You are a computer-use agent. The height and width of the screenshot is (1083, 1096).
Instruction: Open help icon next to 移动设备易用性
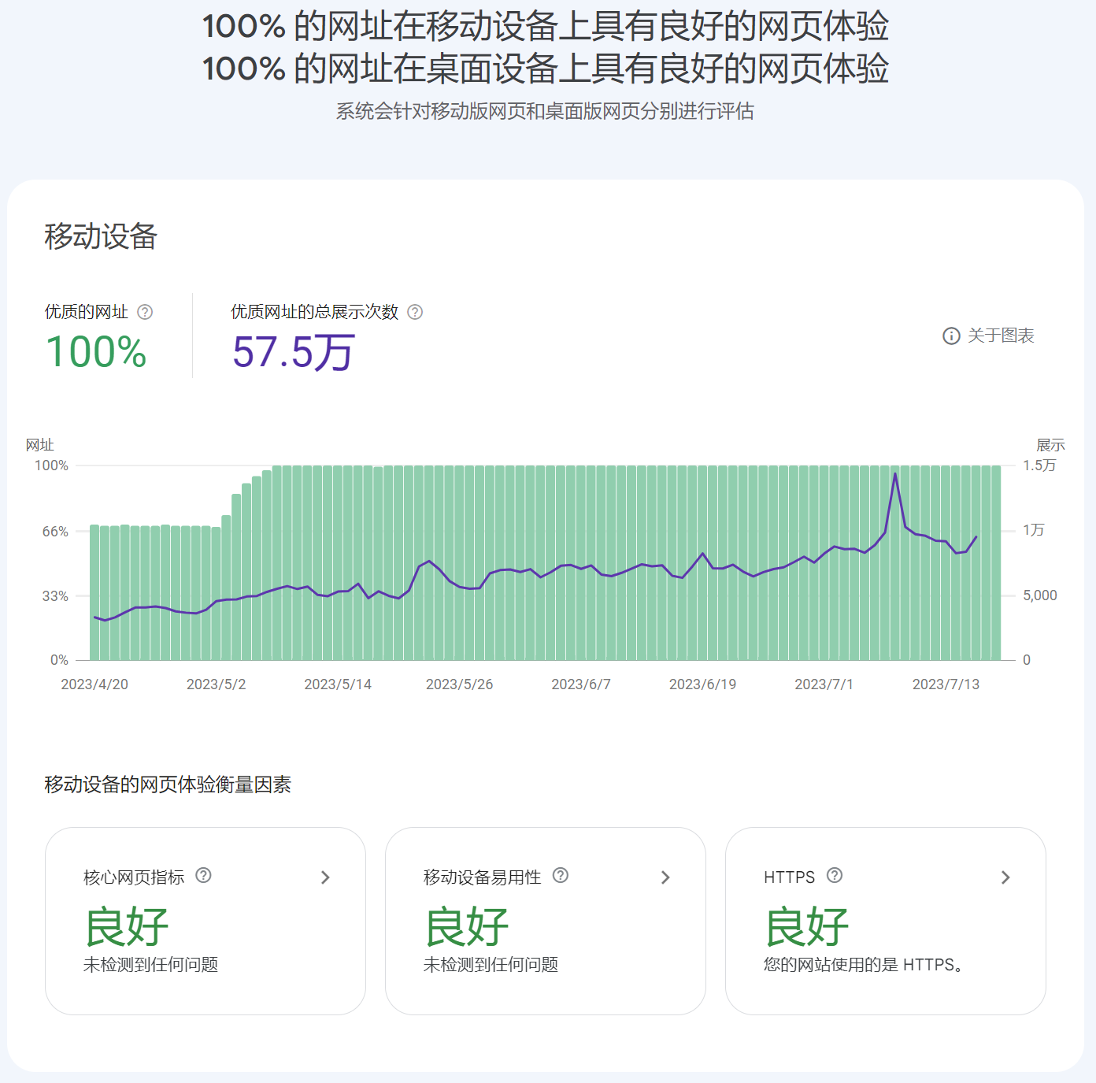(560, 875)
